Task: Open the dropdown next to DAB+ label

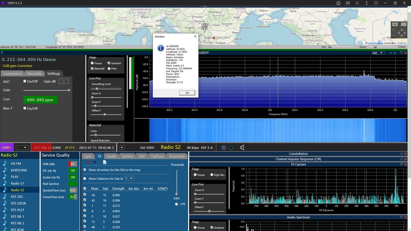Action: 22,148
